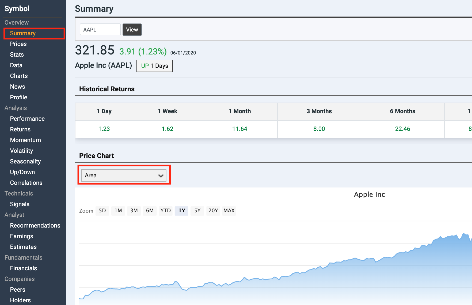The width and height of the screenshot is (472, 305).
Task: Select Data in the Overview menu
Action: (x=16, y=65)
